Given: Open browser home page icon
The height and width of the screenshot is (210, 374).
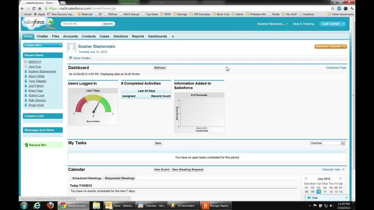Looking at the screenshot, I should [x=40, y=8].
